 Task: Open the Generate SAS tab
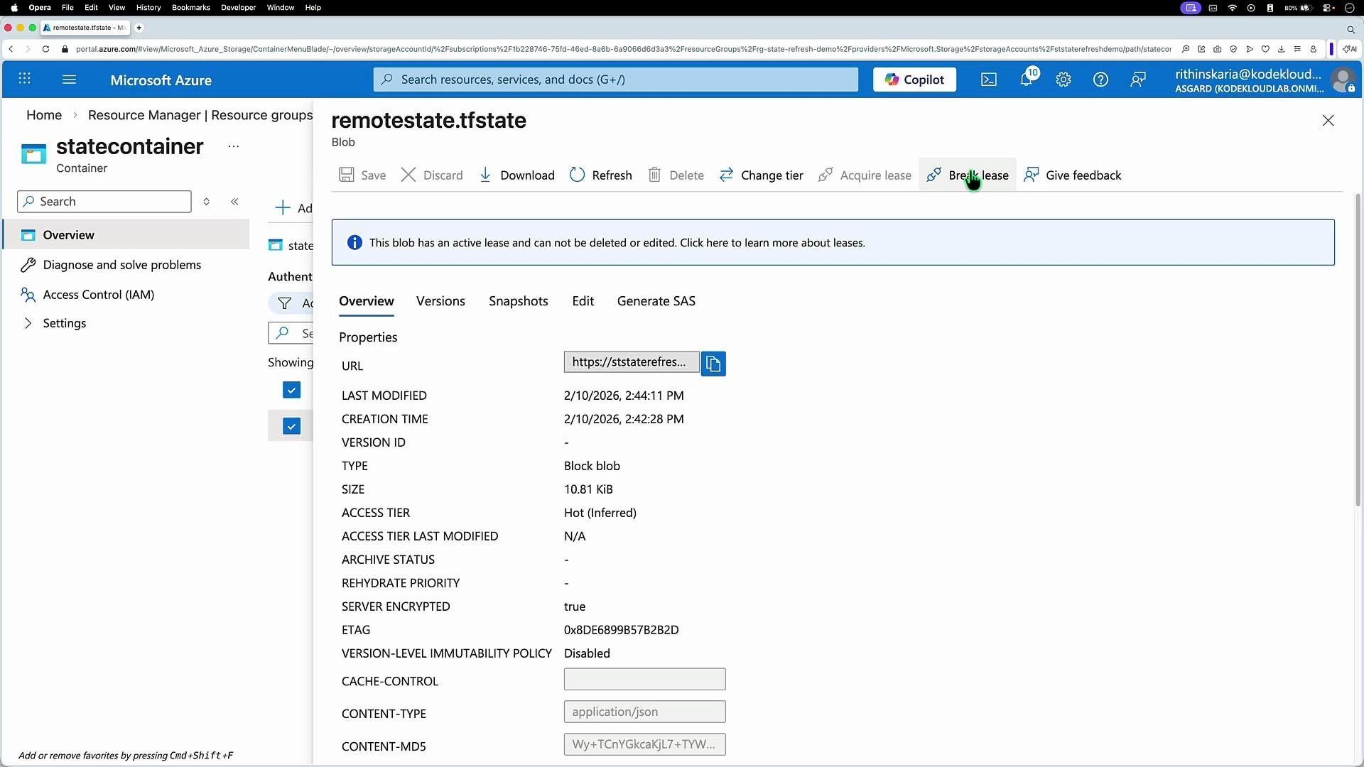(x=656, y=301)
